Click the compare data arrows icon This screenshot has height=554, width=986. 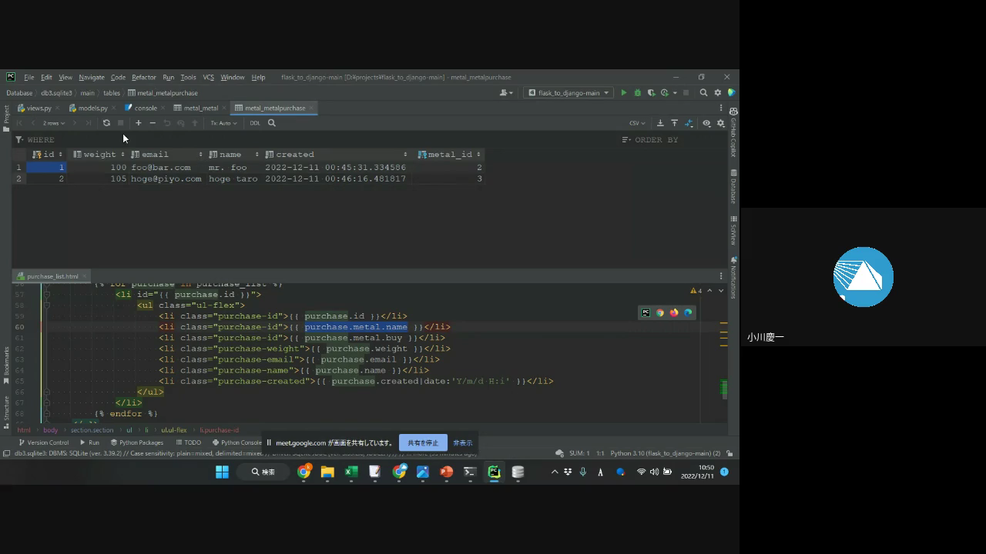[689, 123]
